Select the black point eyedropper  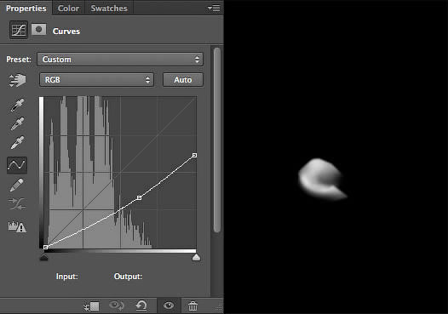(x=17, y=105)
